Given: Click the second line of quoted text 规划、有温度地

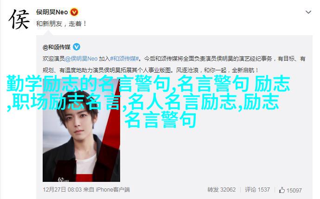Looking at the screenshot, I should [151, 70].
